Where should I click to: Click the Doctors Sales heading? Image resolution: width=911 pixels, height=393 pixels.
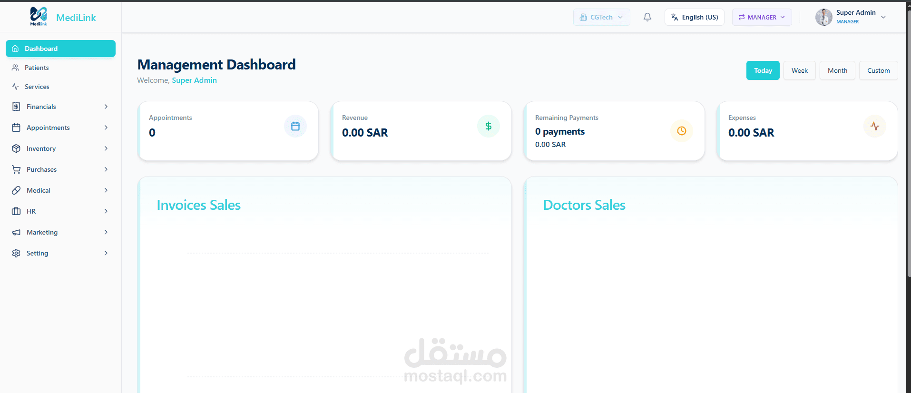pos(584,205)
